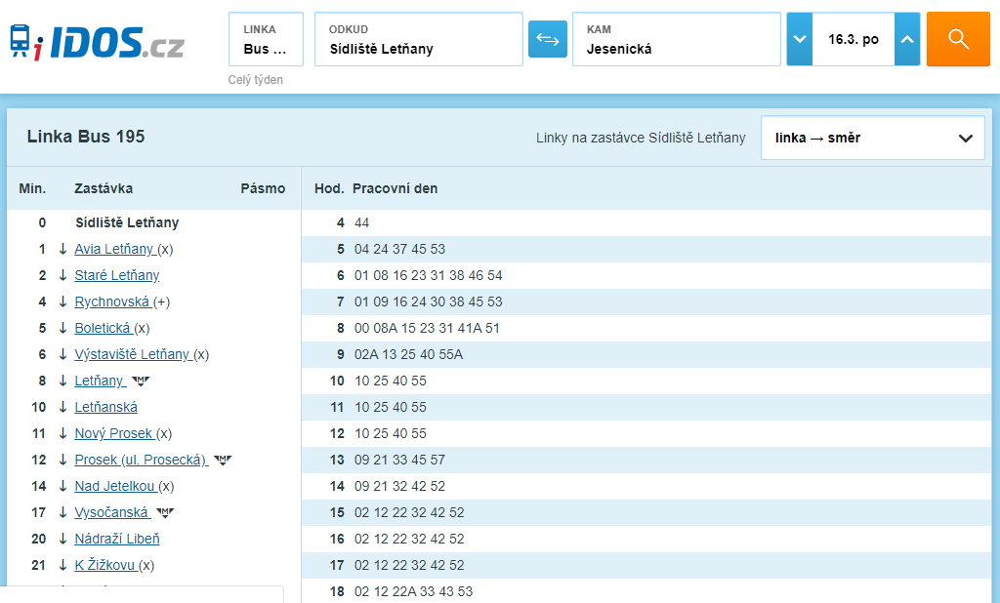The height and width of the screenshot is (603, 1000).
Task: Click the orange search magnifier button
Action: point(958,39)
